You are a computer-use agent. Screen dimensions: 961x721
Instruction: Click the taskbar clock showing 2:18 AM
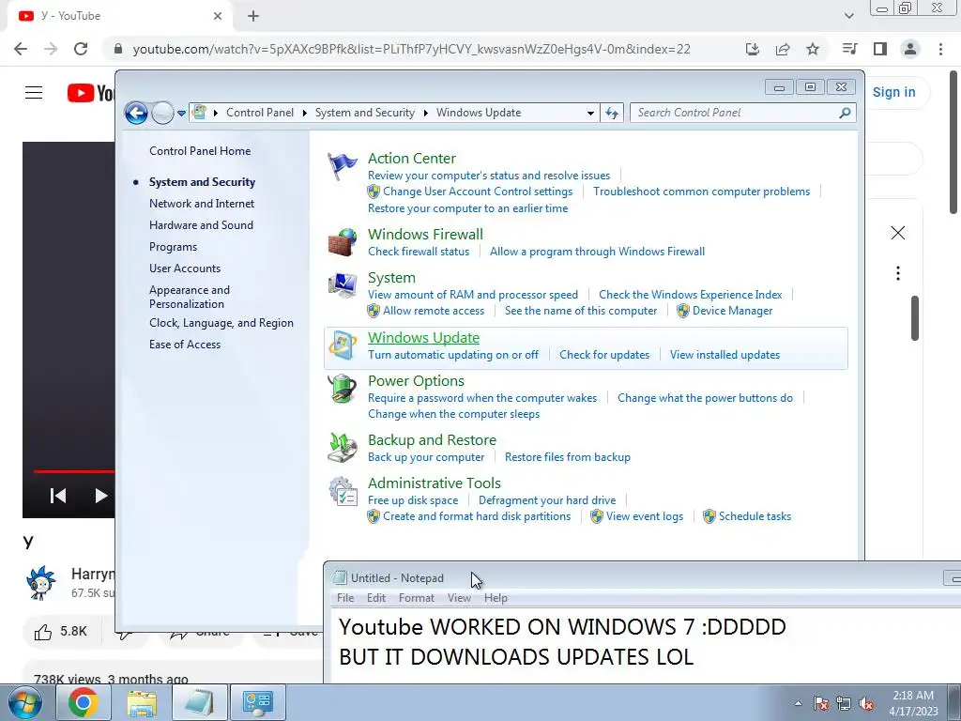(914, 703)
